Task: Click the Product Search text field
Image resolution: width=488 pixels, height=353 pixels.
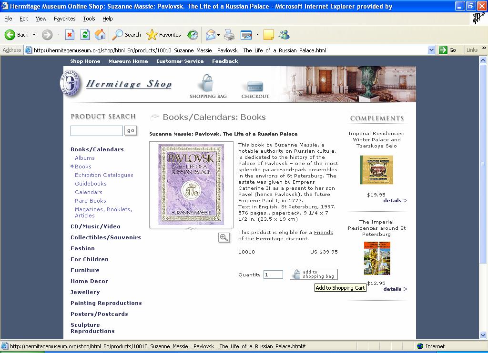Action: tap(96, 130)
